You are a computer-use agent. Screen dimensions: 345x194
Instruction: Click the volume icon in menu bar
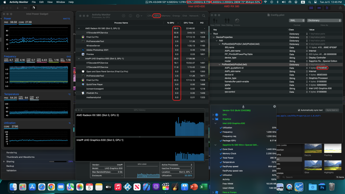pyautogui.click(x=284, y=2)
